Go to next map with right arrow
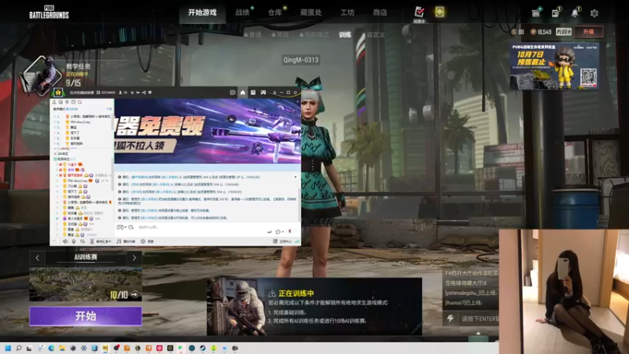629x354 pixels. (x=134, y=258)
